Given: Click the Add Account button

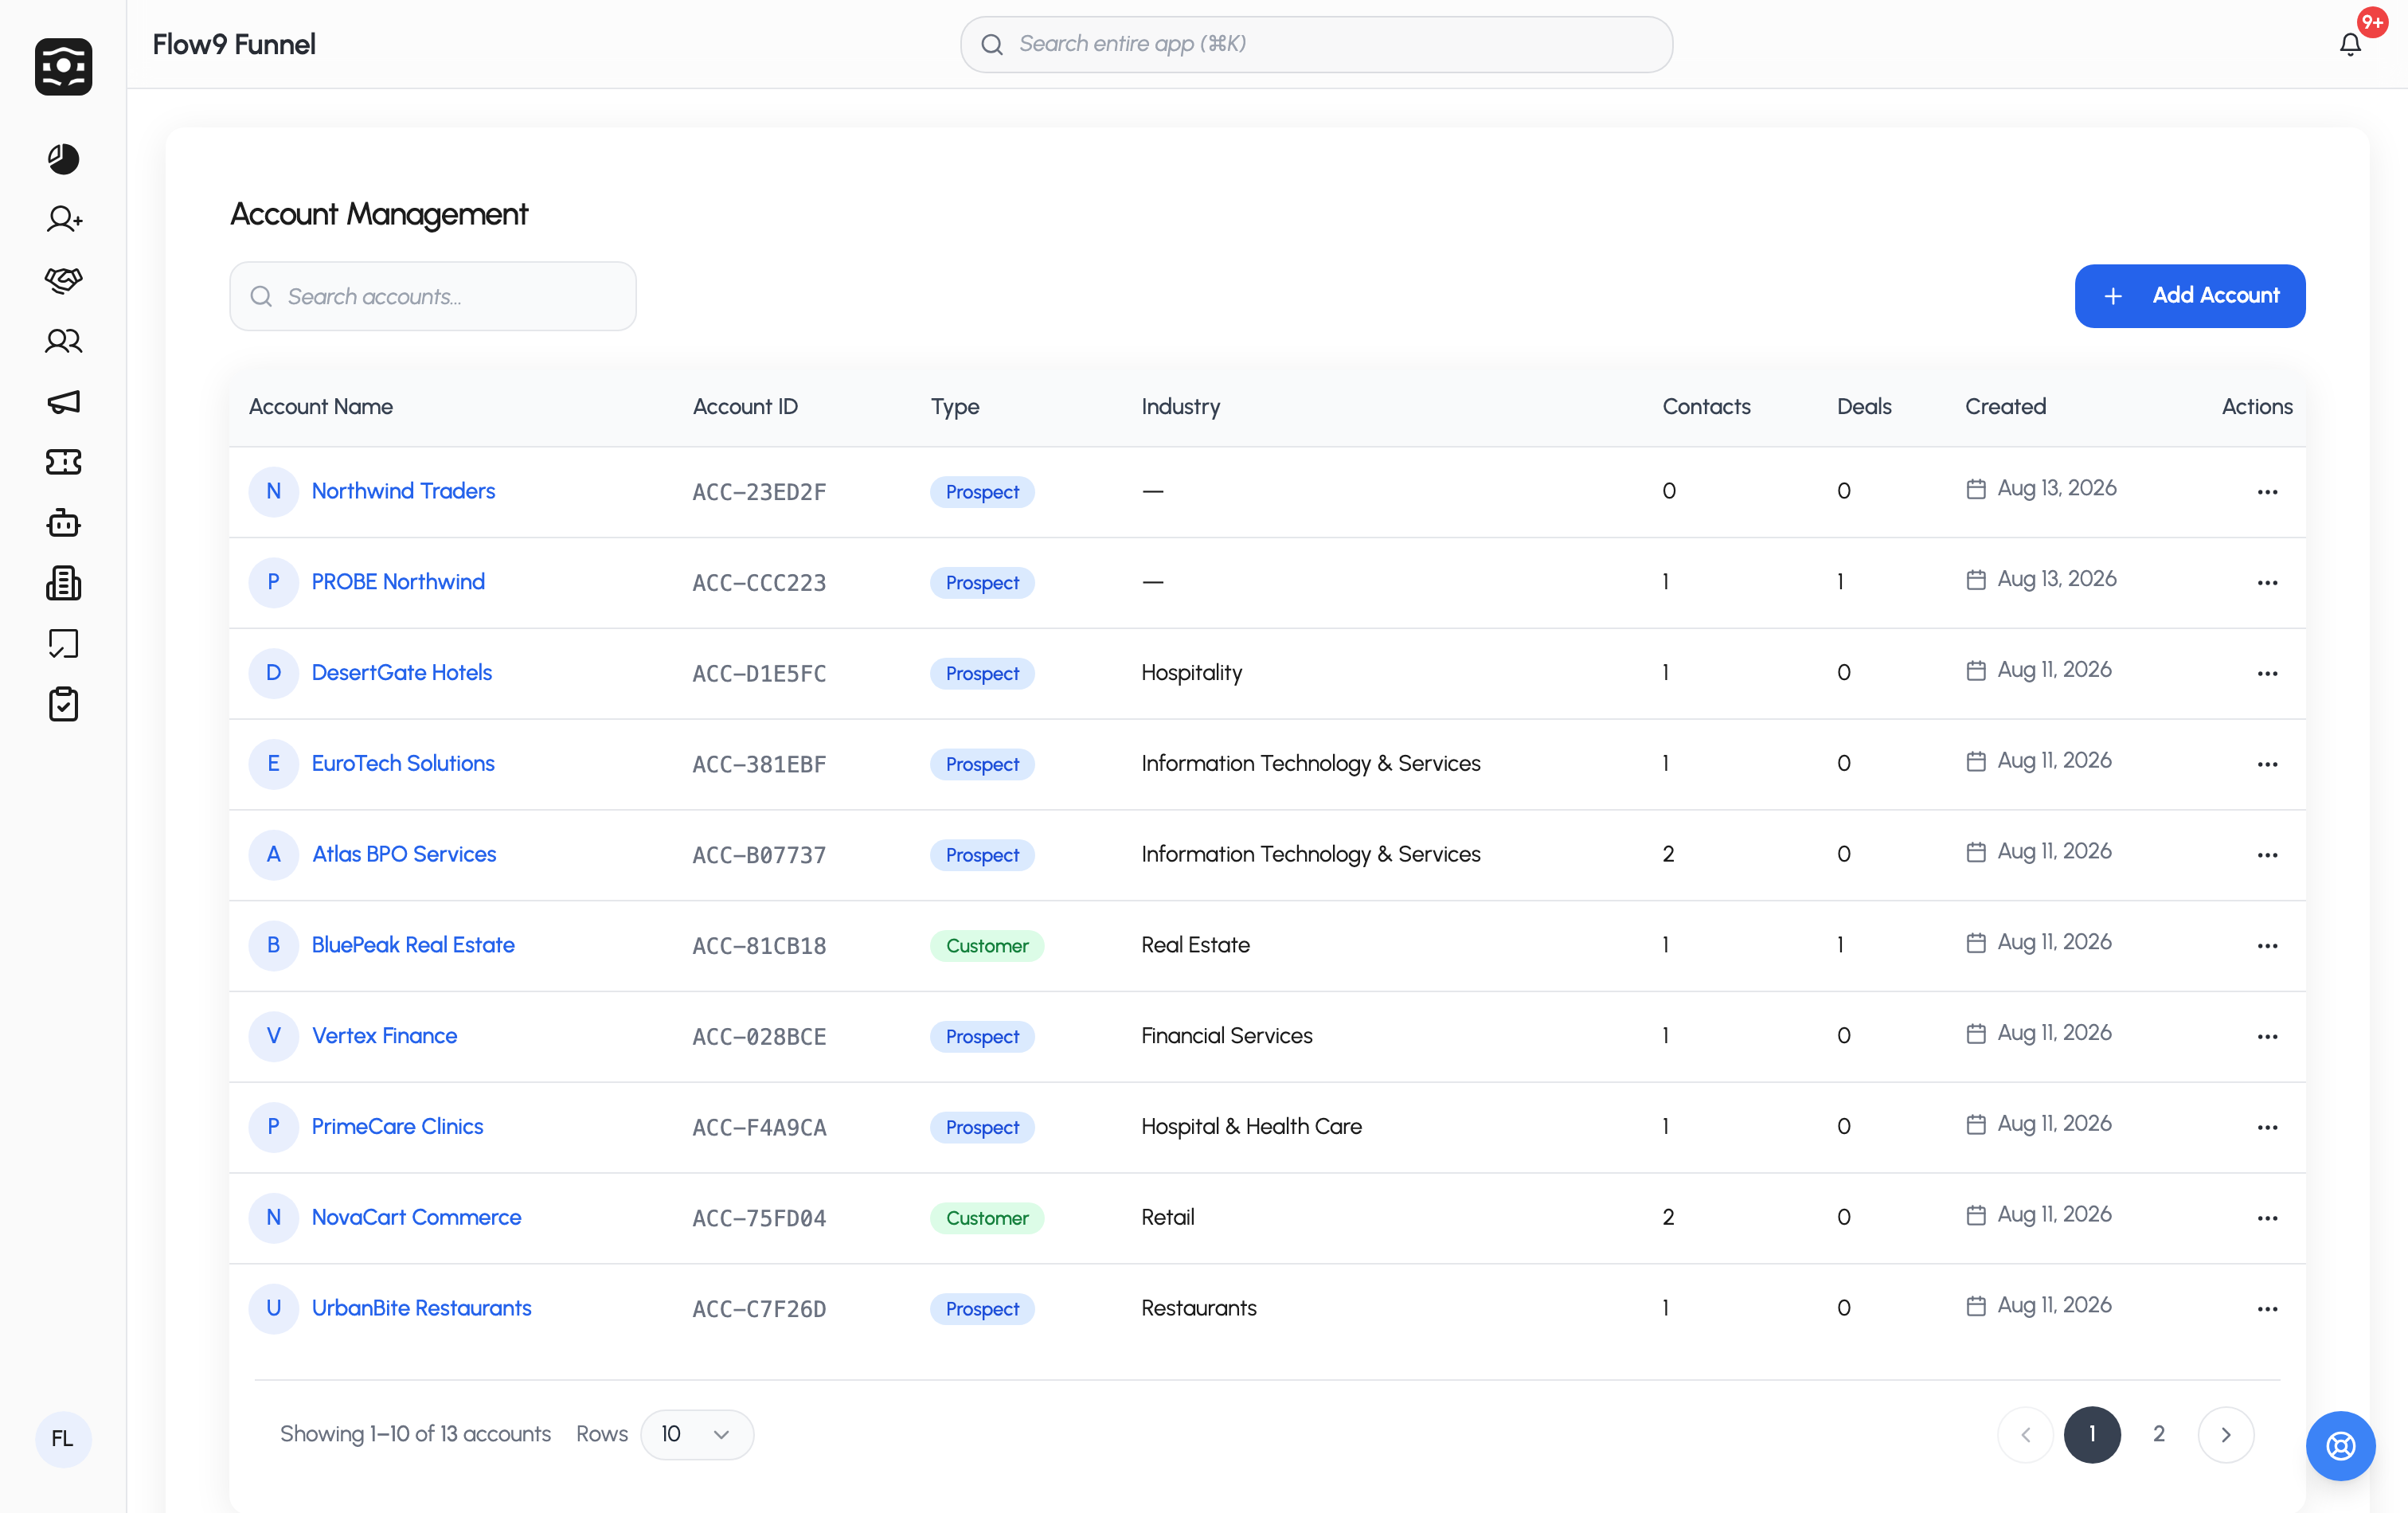Looking at the screenshot, I should [2190, 296].
